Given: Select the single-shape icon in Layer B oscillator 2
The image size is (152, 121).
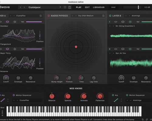Looking at the screenshot, I should 116,49.
